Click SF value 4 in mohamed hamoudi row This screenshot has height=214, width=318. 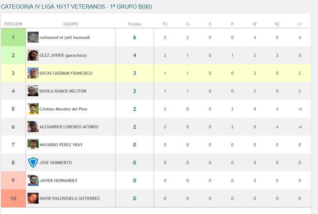tap(255, 38)
